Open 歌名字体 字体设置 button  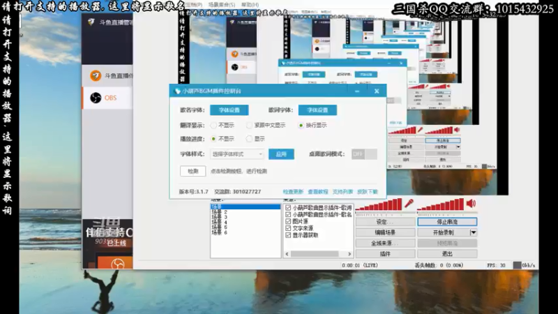[229, 110]
